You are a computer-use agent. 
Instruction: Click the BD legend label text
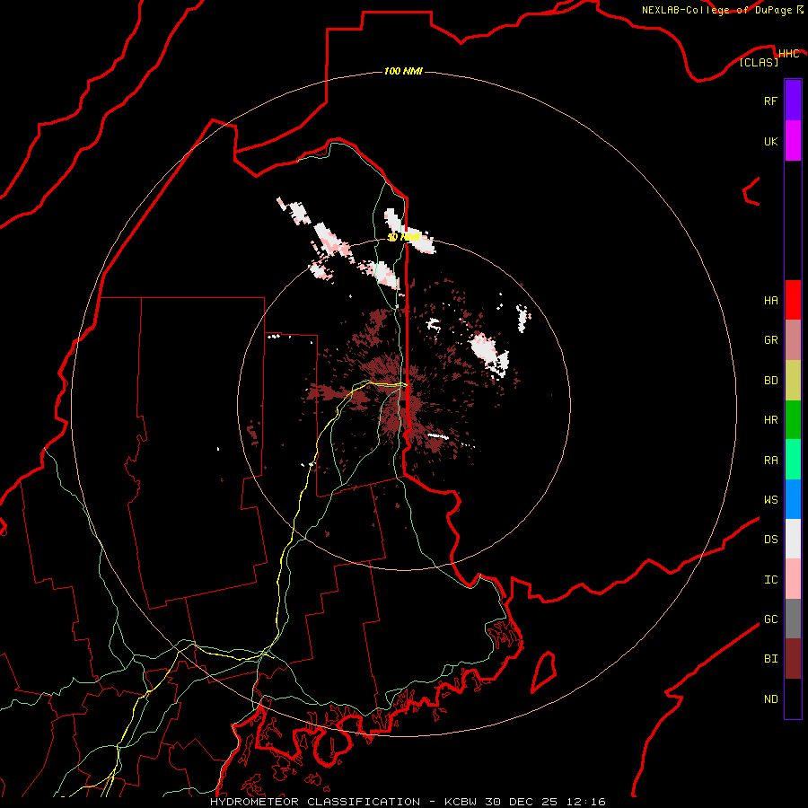[770, 381]
